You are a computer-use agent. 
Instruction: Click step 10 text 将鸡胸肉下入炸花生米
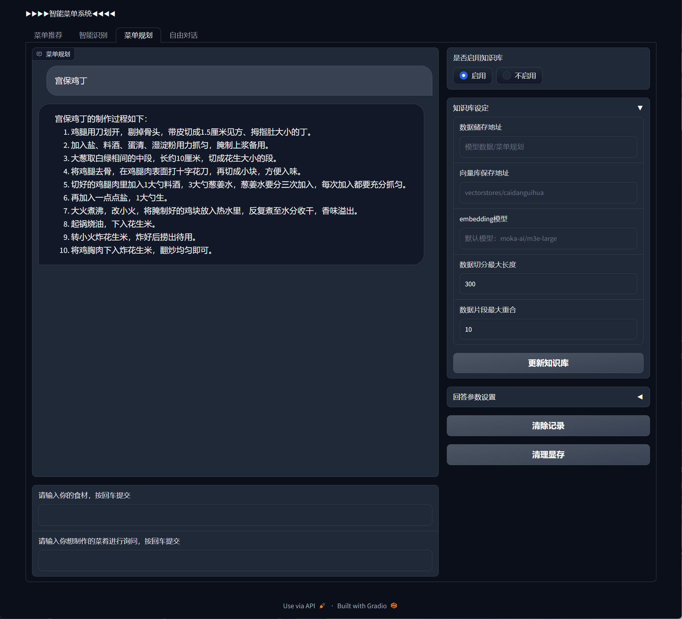pos(142,251)
